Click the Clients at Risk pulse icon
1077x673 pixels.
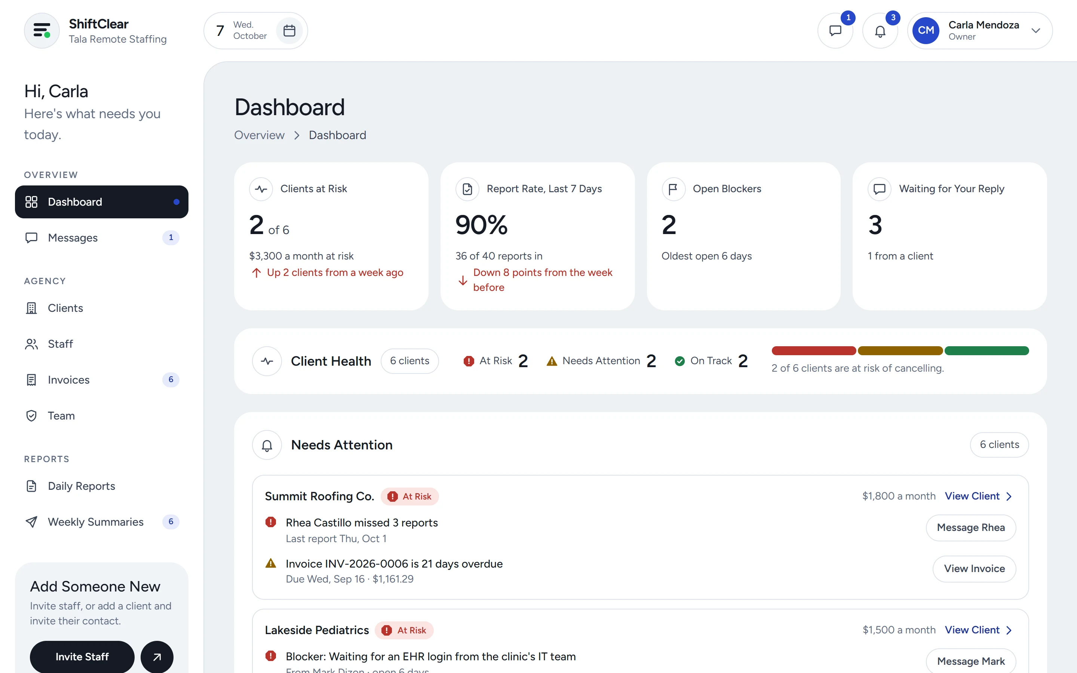261,189
